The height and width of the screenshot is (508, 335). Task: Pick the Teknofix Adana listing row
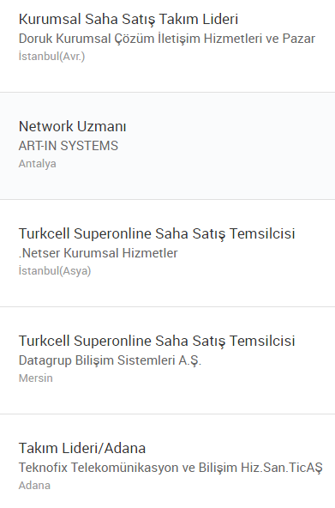tap(168, 462)
